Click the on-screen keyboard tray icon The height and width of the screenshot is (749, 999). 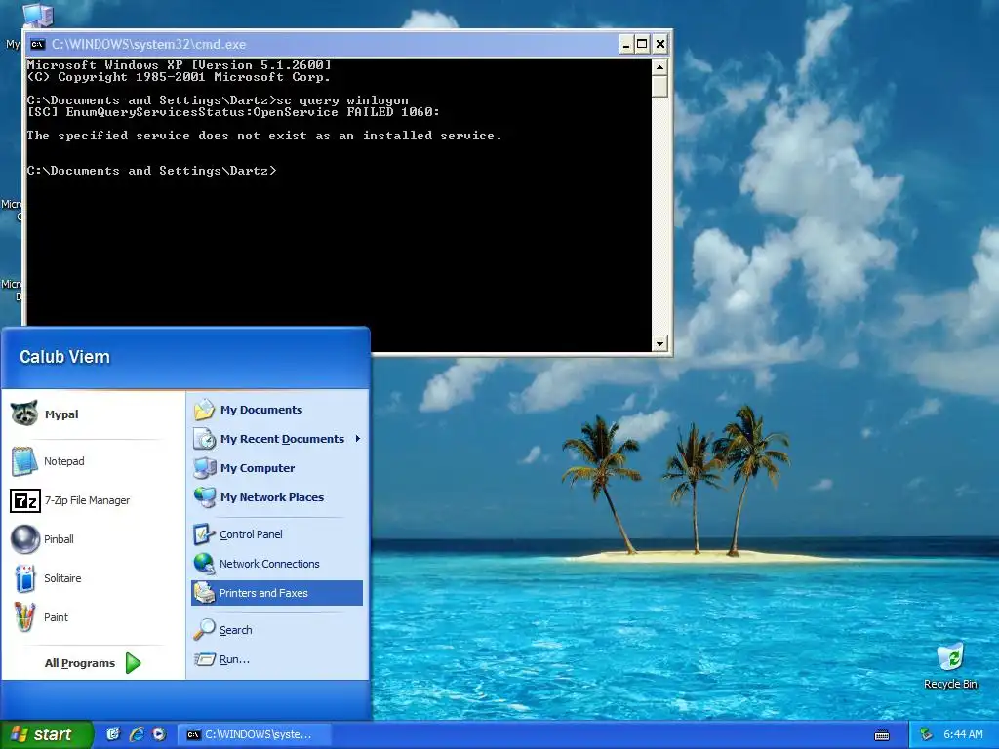(882, 735)
